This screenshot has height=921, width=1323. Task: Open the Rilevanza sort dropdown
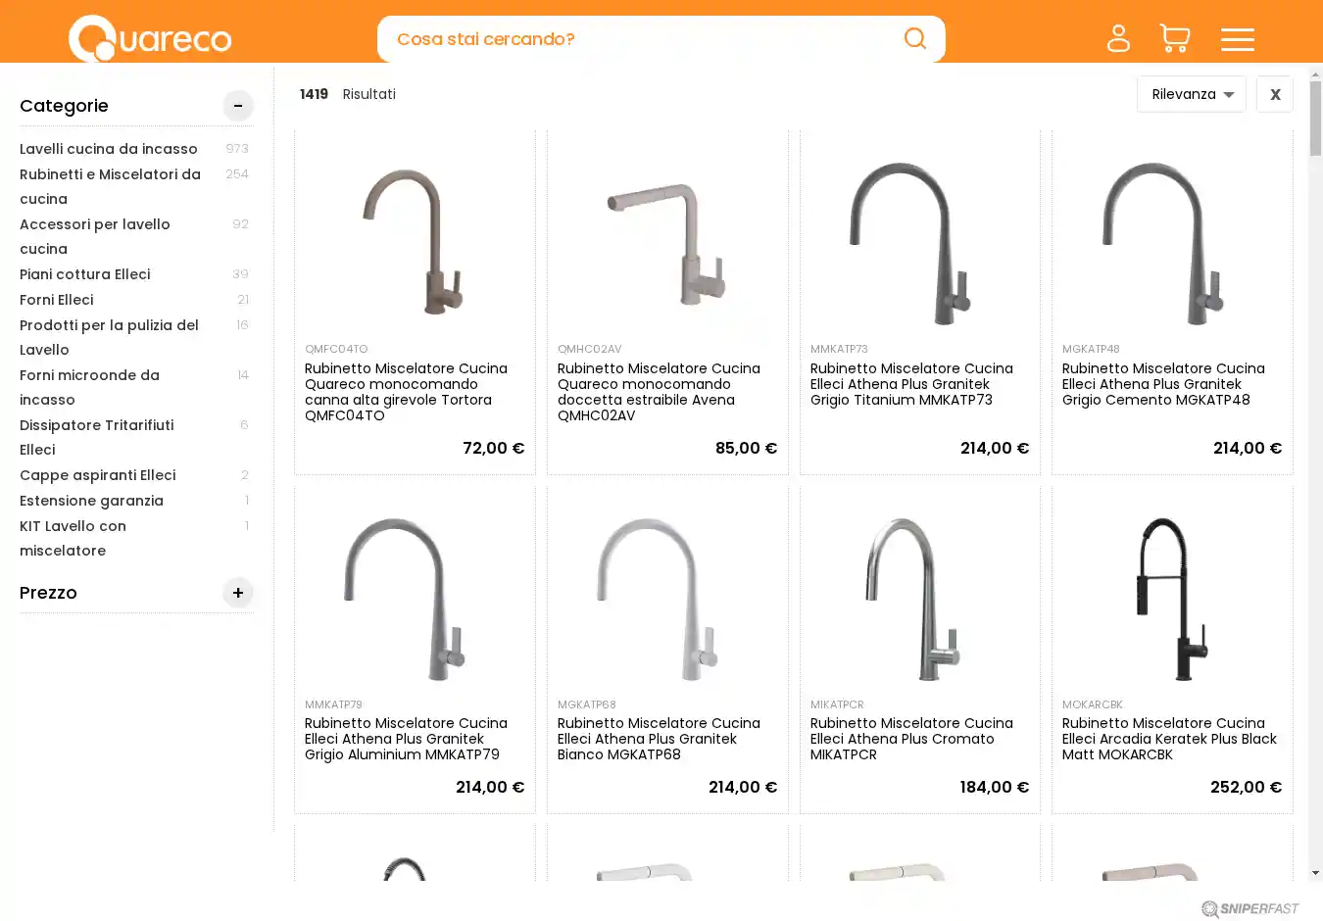pyautogui.click(x=1192, y=94)
